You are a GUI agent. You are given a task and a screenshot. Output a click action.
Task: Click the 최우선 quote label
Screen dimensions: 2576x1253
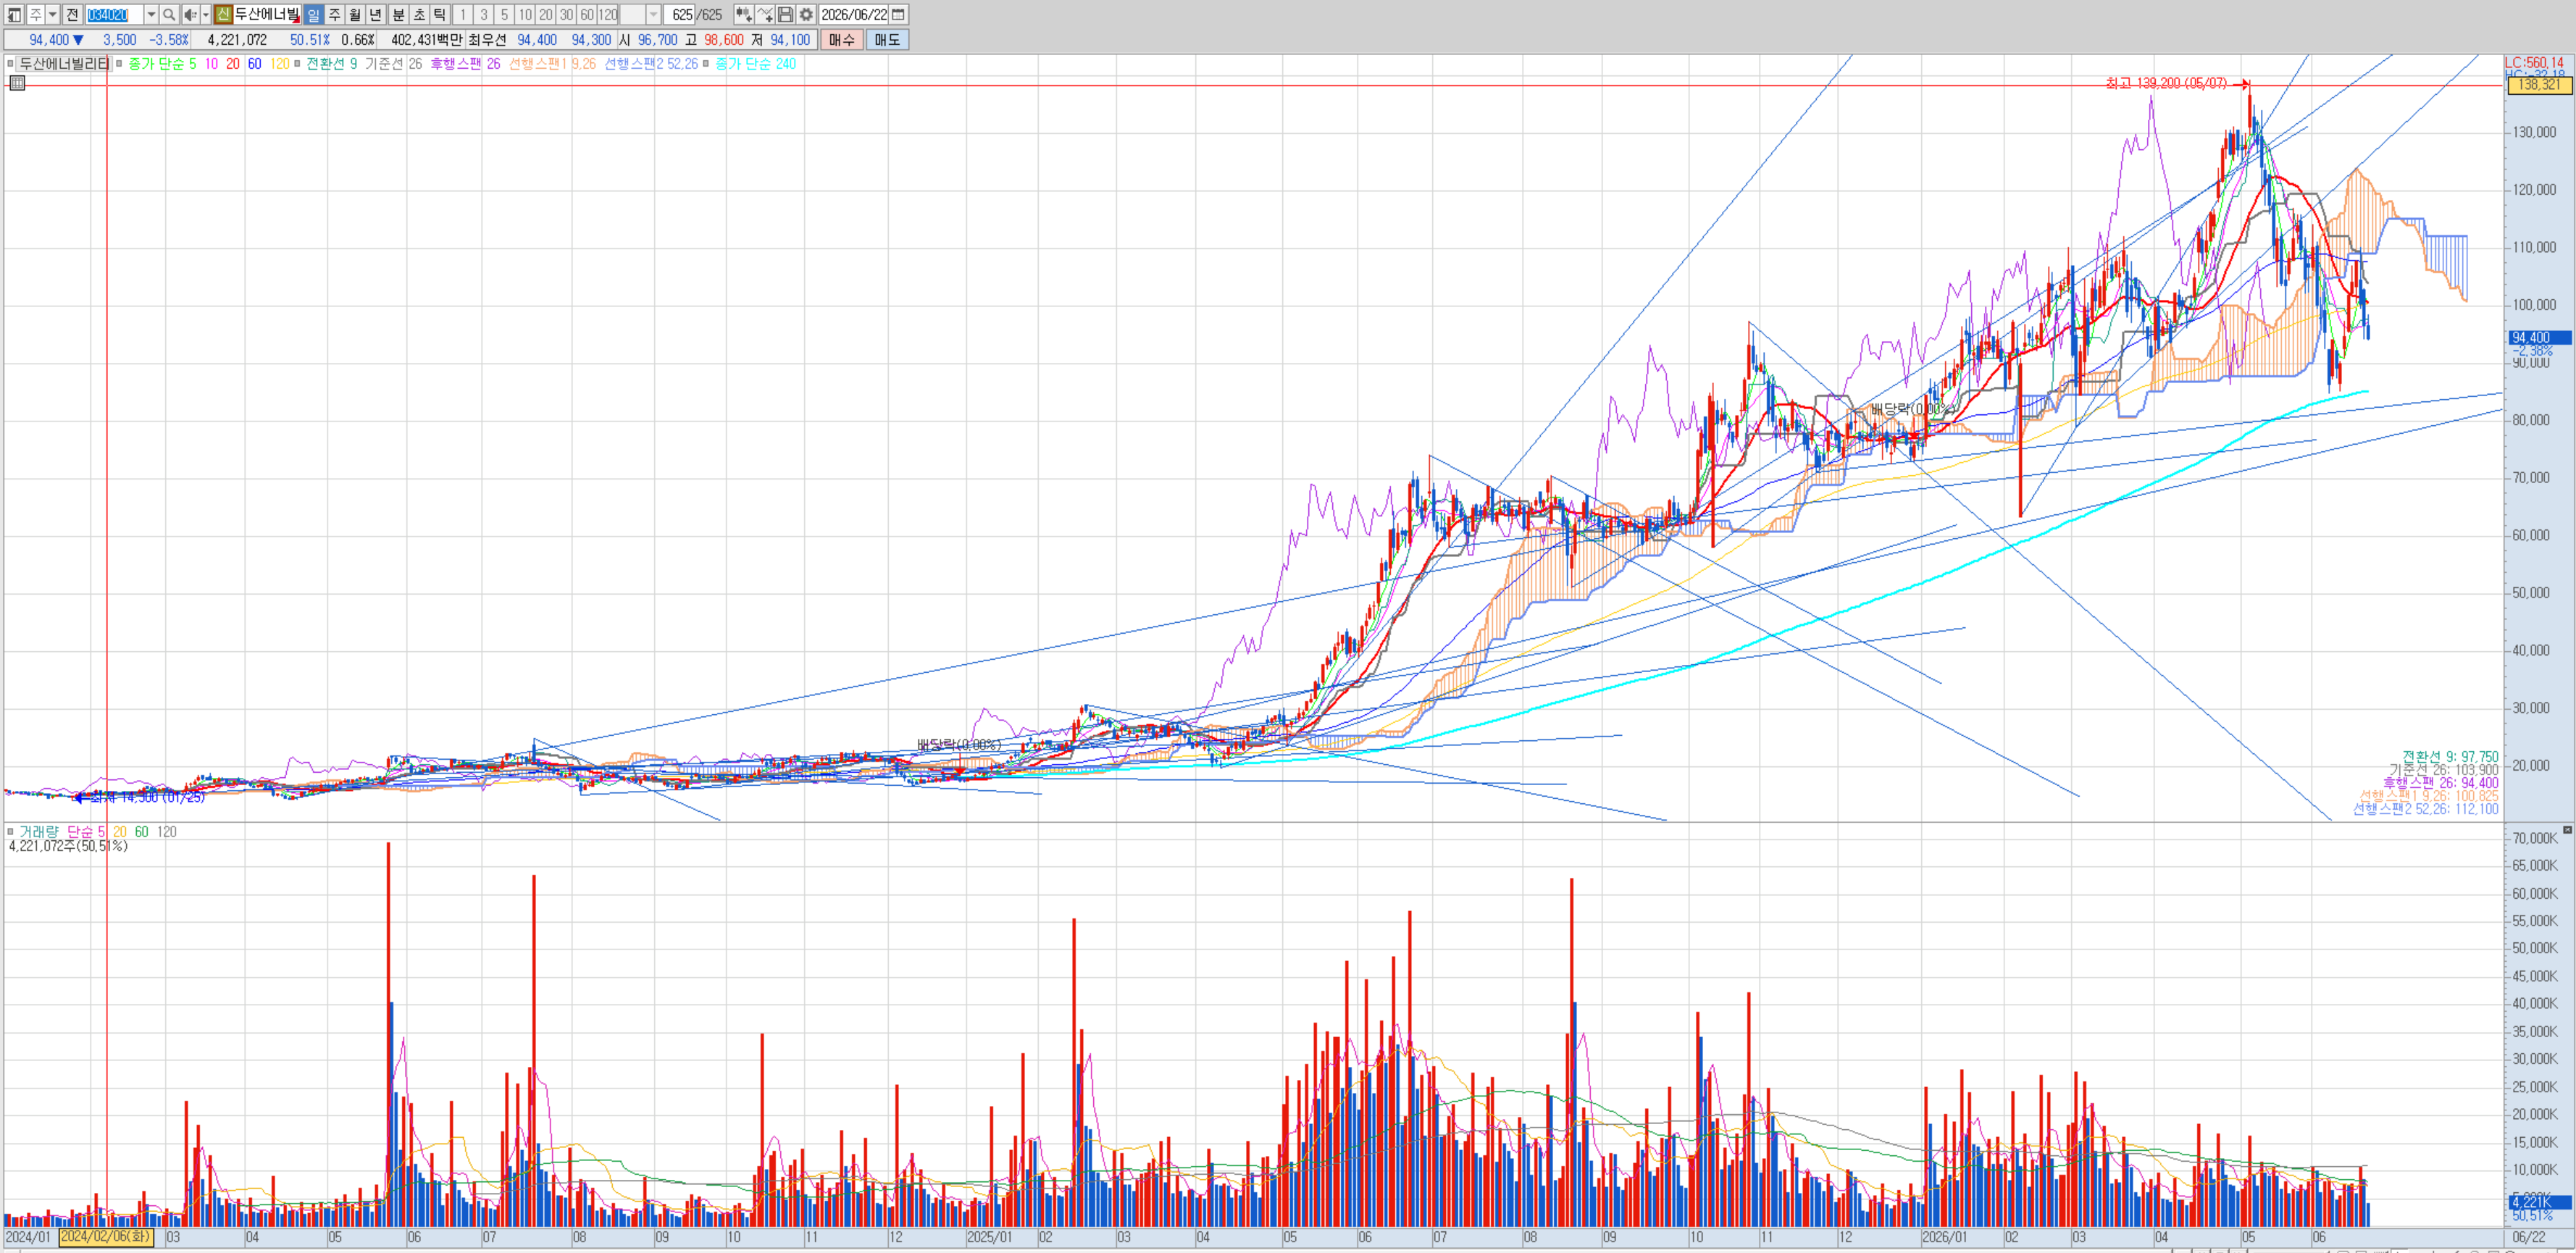click(x=487, y=40)
